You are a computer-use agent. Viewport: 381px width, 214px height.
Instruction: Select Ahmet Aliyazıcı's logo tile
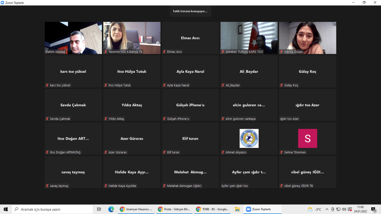(x=249, y=139)
